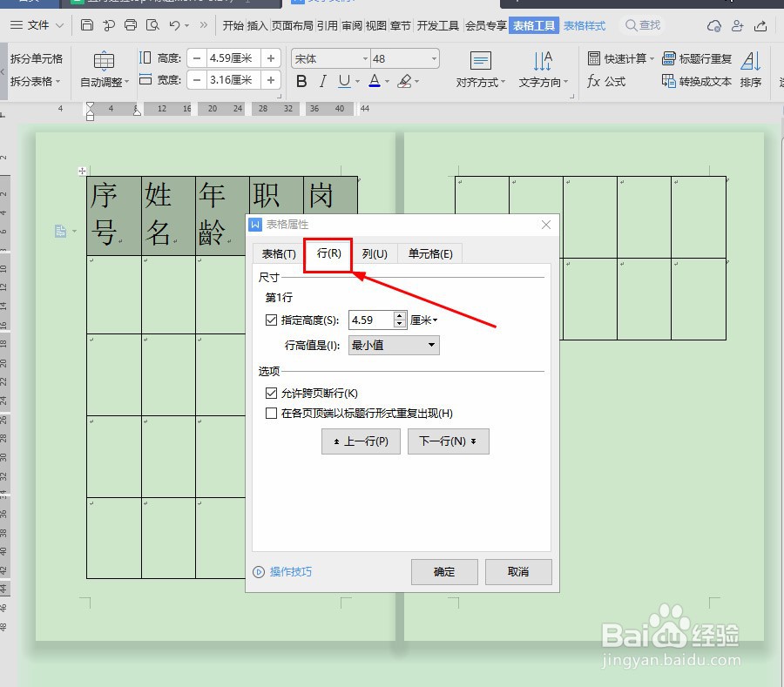Enable 在各页顶端以标题行形式重复出现(H)
This screenshot has height=687, width=784.
point(272,413)
